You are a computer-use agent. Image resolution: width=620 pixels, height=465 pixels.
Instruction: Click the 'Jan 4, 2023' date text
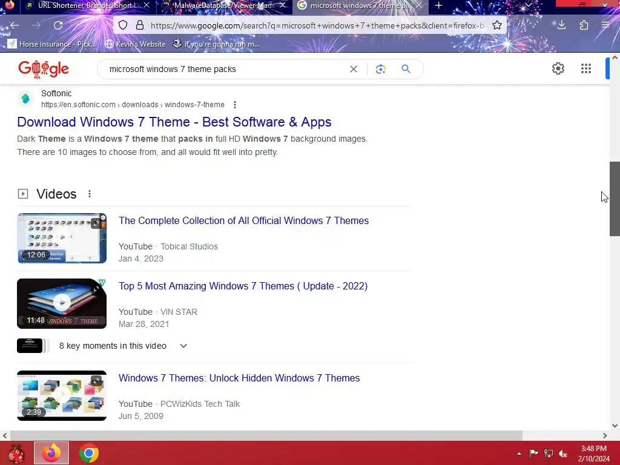tap(140, 259)
